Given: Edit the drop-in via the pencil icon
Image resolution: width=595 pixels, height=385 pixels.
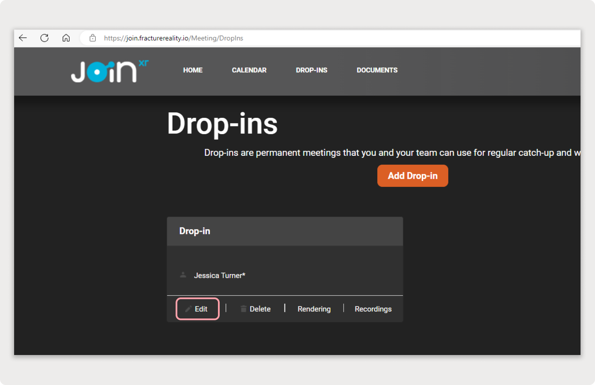Looking at the screenshot, I should (x=188, y=309).
